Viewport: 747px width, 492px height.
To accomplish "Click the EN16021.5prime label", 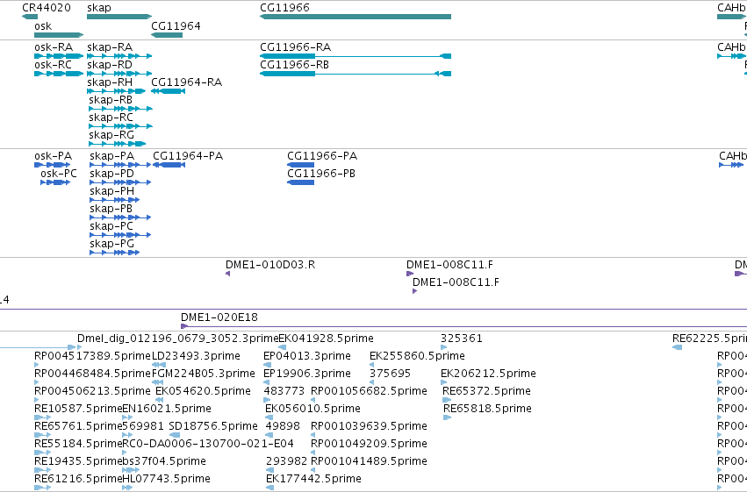I will click(167, 409).
